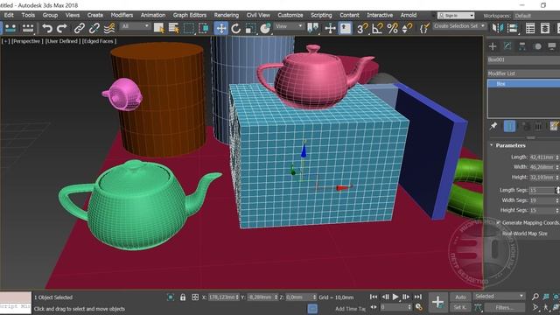Activate Select and Scale tool
Screen dimensions: 560x315
251,28
